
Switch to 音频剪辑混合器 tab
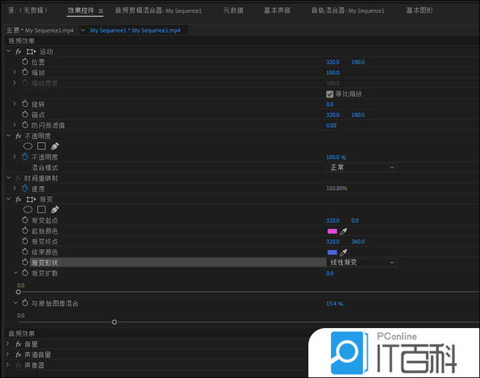[x=158, y=11]
